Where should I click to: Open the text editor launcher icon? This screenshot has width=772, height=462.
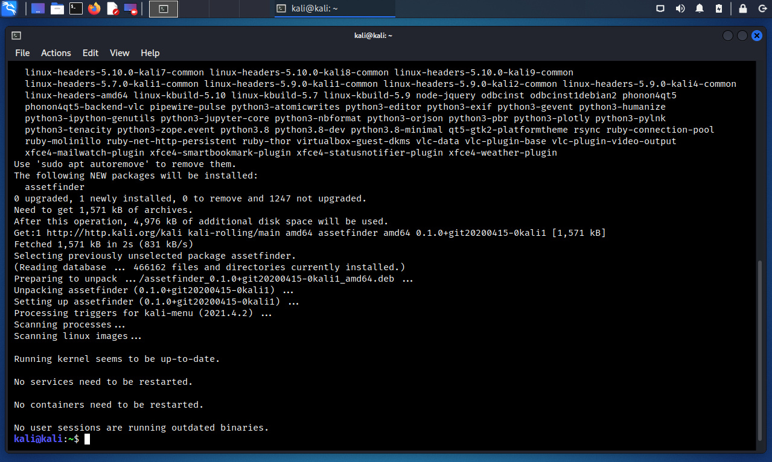pyautogui.click(x=112, y=8)
